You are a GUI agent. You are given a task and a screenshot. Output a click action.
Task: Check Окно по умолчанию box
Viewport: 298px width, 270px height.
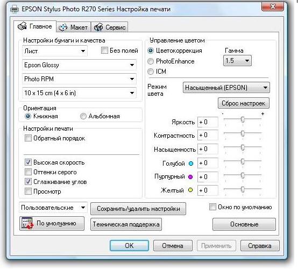tap(212, 207)
